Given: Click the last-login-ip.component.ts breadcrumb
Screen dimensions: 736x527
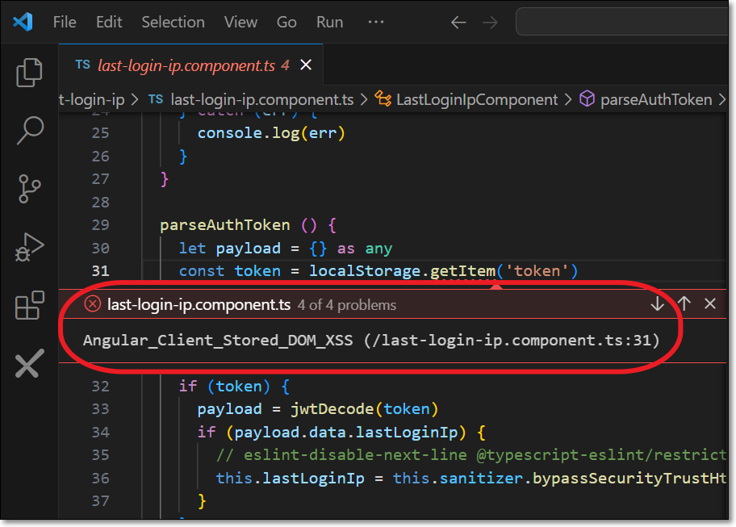Looking at the screenshot, I should click(262, 99).
